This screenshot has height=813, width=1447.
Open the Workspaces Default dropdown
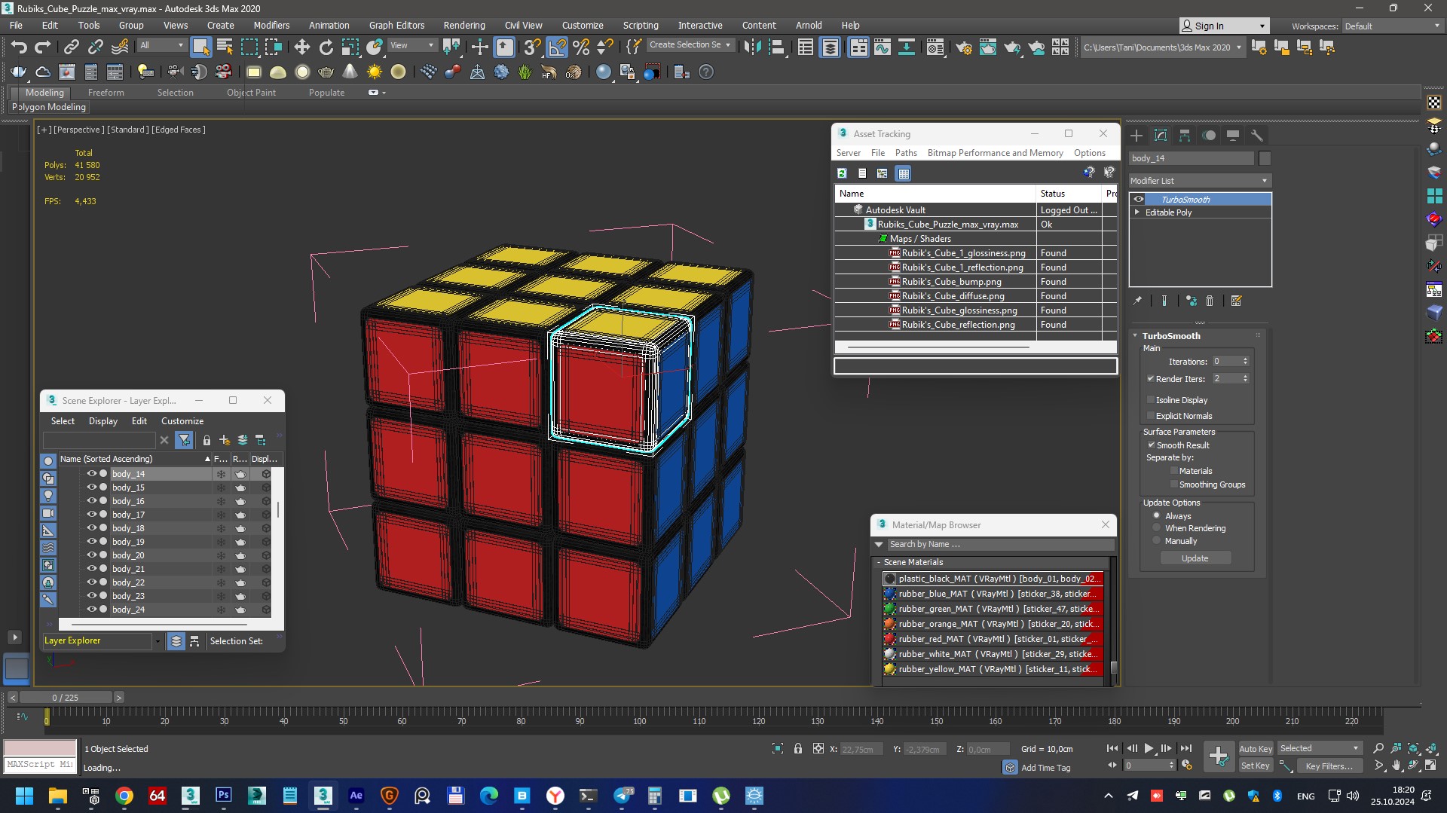(x=1393, y=26)
